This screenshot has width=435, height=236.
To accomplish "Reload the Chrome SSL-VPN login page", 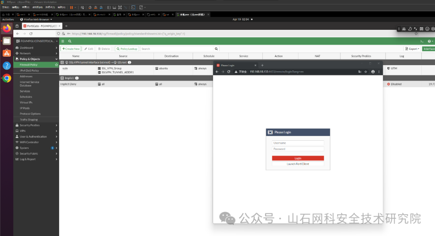I will pyautogui.click(x=229, y=72).
